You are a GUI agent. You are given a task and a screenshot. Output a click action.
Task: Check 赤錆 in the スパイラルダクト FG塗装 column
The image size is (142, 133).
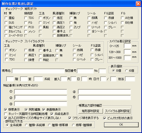click(92, 50)
